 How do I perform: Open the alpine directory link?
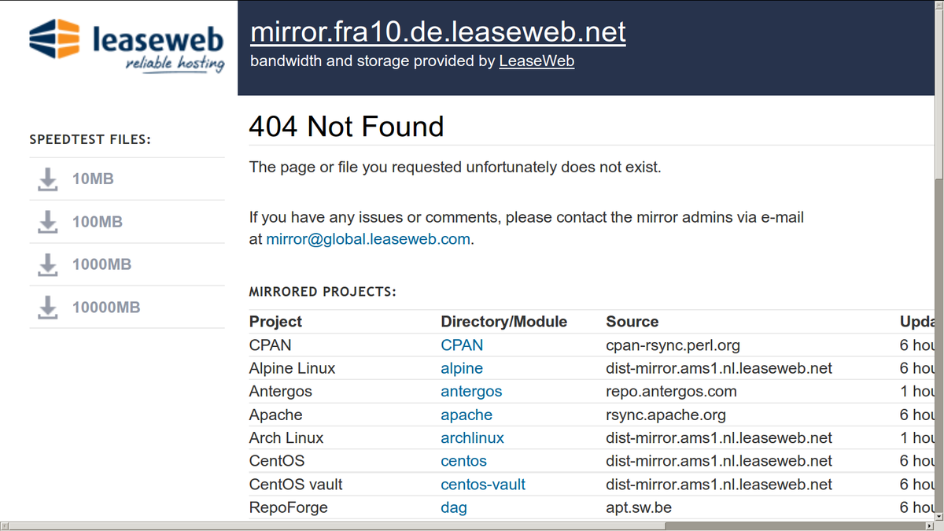[x=462, y=368]
